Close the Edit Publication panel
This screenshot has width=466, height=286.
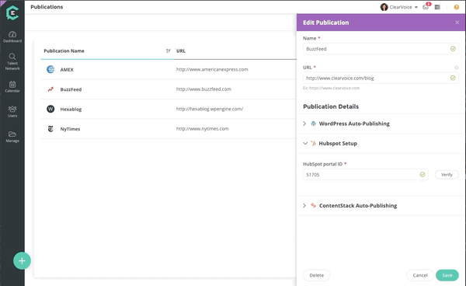click(457, 23)
